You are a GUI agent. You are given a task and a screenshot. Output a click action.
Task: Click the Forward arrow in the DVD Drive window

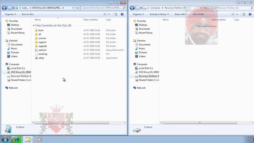10,8
